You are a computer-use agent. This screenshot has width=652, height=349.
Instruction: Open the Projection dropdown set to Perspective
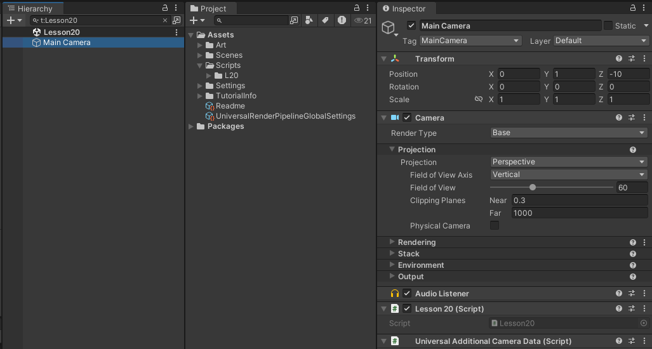click(568, 162)
